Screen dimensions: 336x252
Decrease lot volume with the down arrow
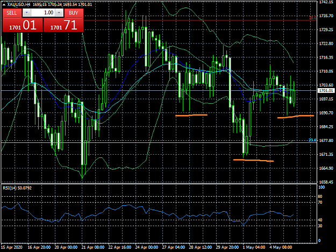click(27, 13)
